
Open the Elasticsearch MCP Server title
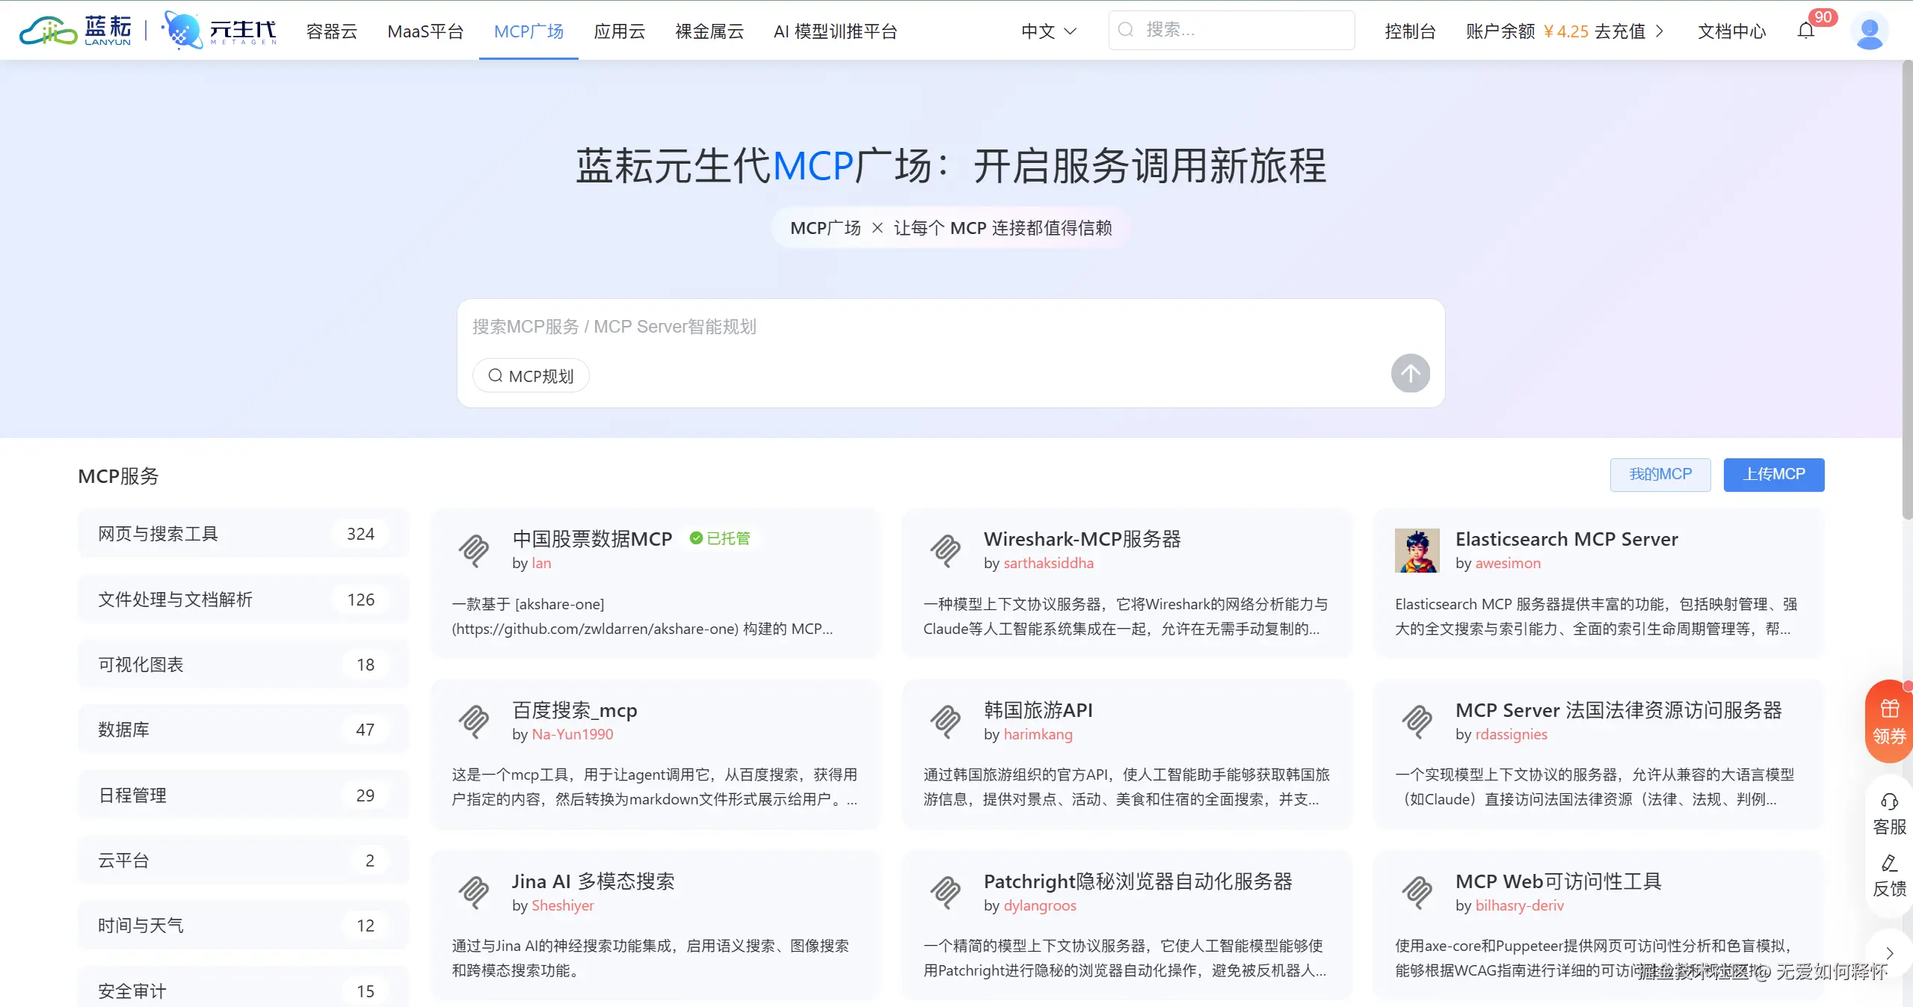tap(1566, 538)
